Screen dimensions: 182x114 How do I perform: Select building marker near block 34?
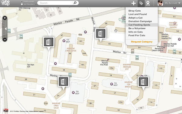pyautogui.click(x=63, y=82)
